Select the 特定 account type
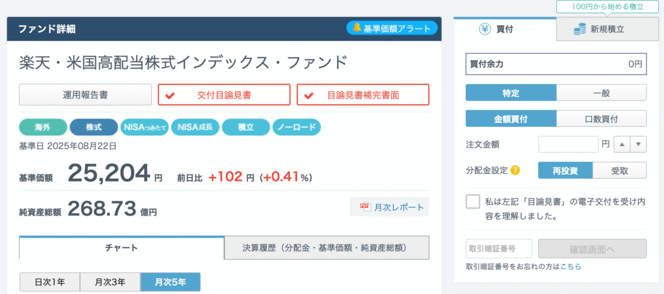The width and height of the screenshot is (664, 294). pyautogui.click(x=511, y=93)
